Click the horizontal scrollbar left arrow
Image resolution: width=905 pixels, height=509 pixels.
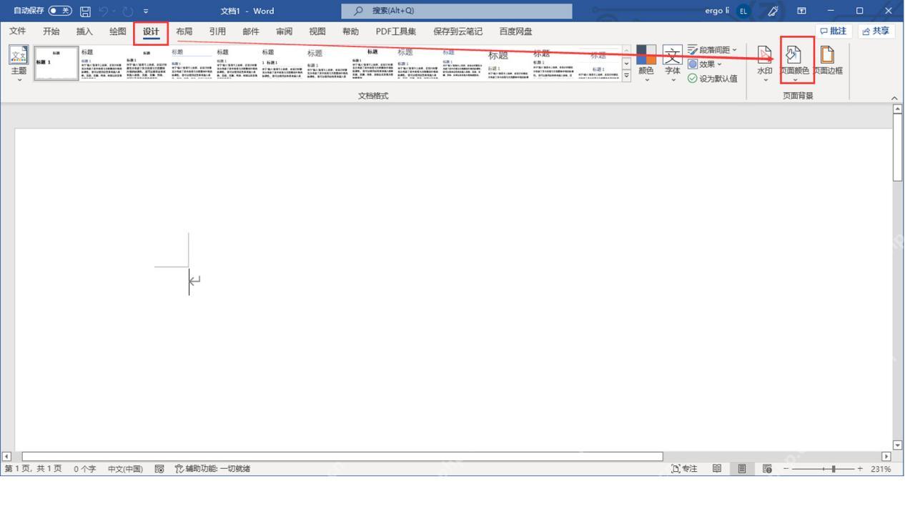(x=7, y=456)
